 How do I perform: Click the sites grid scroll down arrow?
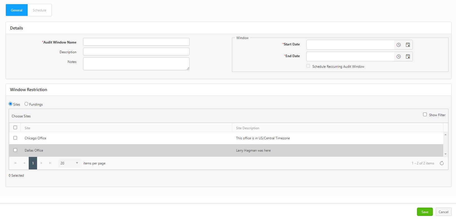[x=446, y=154]
